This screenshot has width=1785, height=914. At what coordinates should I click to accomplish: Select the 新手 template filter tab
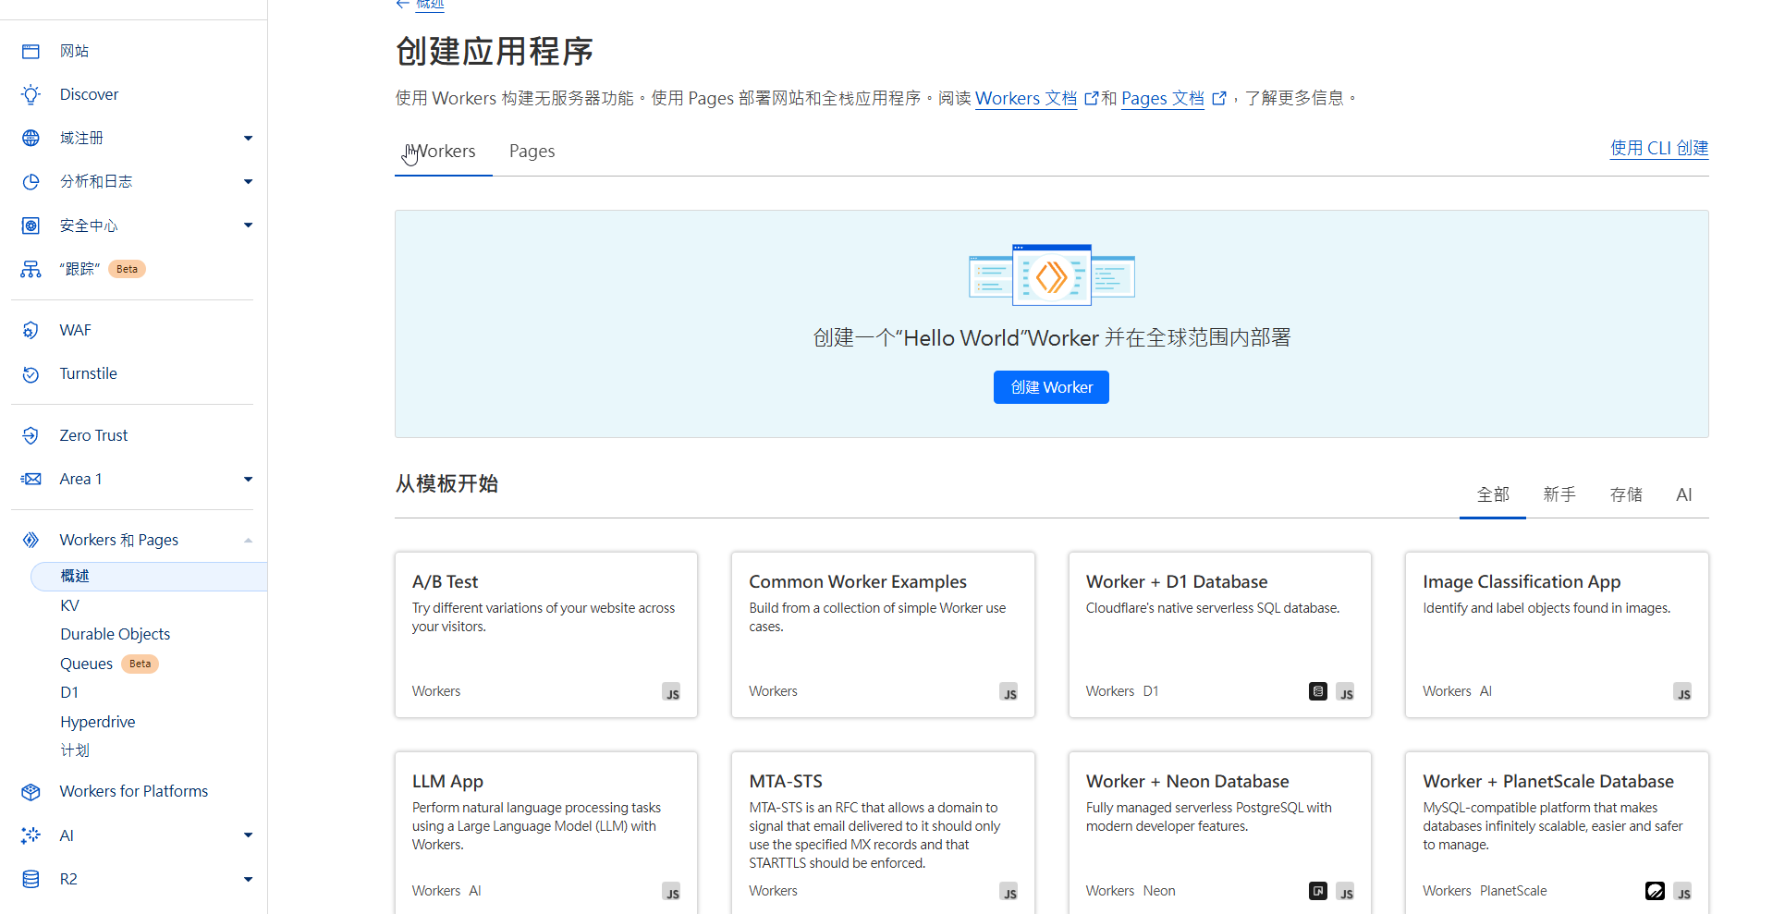(x=1559, y=495)
